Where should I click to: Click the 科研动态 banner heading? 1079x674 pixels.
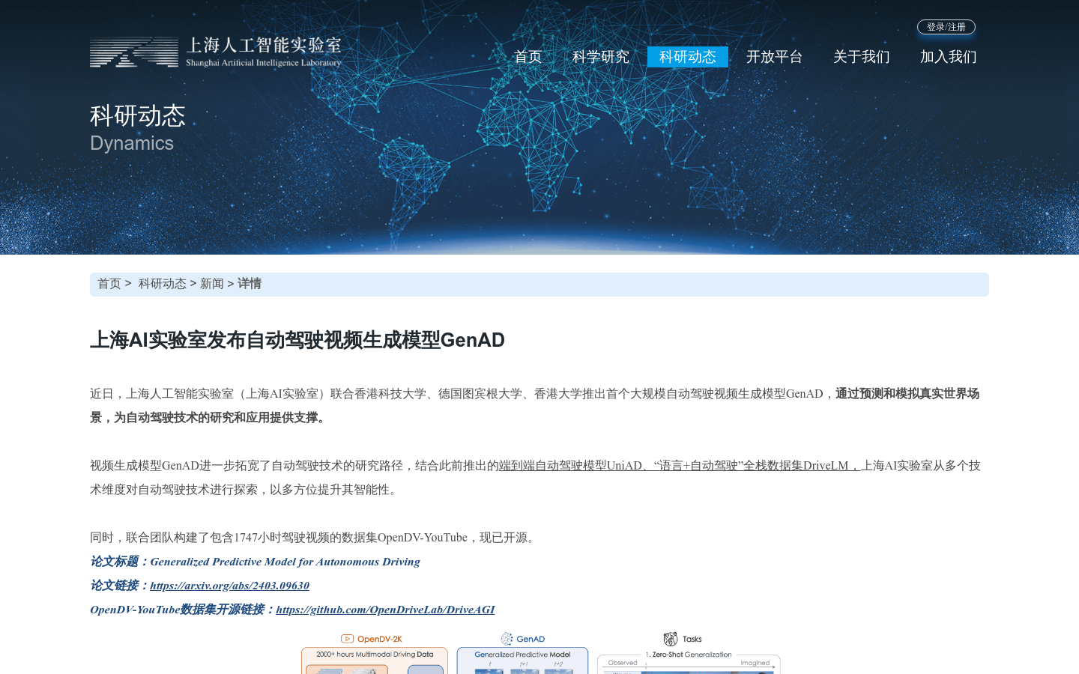[x=138, y=116]
